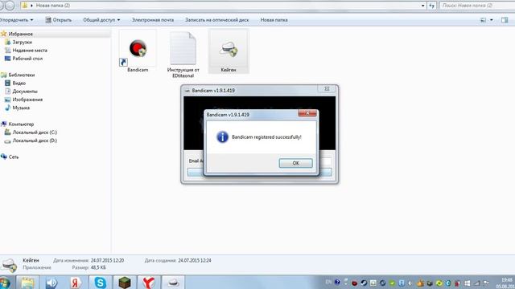Screen dimensions: 515x289
Task: Open the Explorer folder icon on taskbar
Action: point(27,283)
